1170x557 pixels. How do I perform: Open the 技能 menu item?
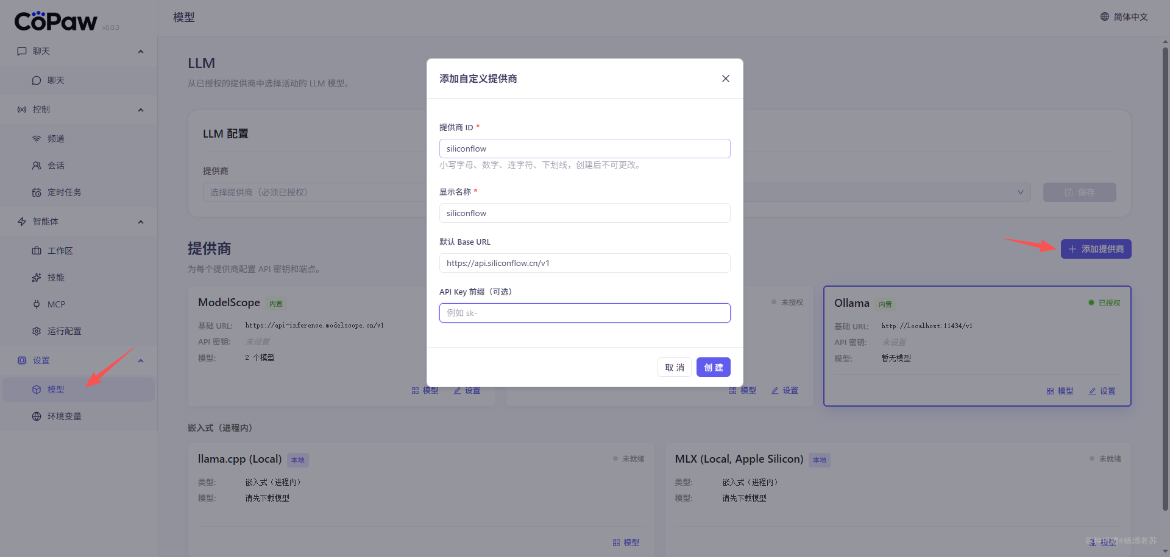point(79,278)
